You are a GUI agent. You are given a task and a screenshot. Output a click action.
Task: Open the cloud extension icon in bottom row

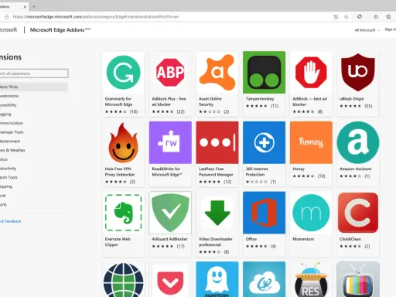point(264,279)
